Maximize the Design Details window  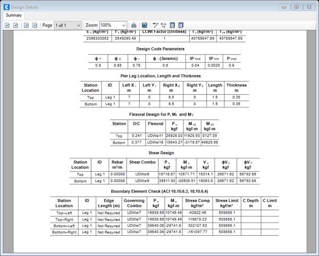(x=296, y=6)
